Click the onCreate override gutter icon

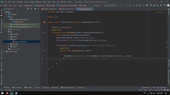[x=44, y=32]
